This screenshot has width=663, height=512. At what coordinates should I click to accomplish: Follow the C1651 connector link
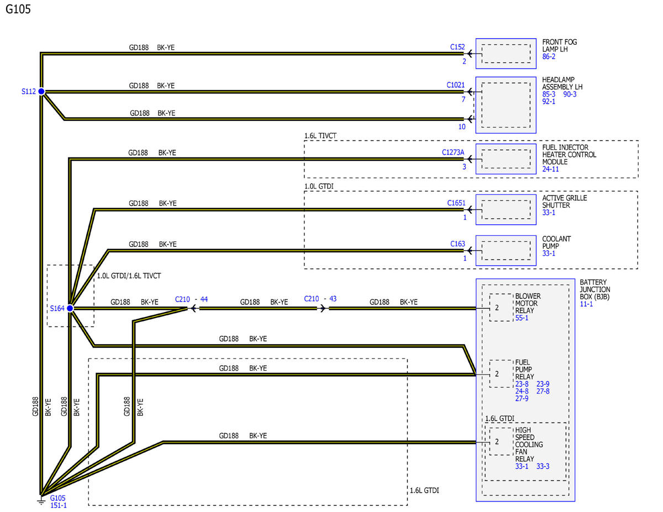[456, 203]
